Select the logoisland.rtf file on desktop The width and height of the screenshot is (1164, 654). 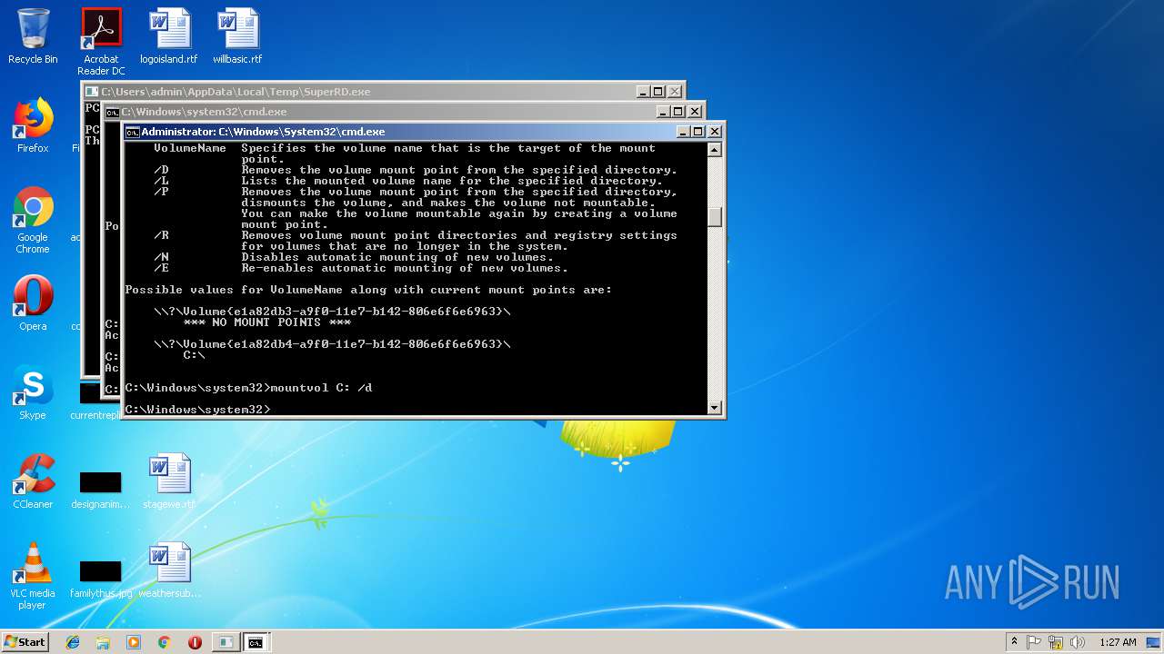point(169,36)
